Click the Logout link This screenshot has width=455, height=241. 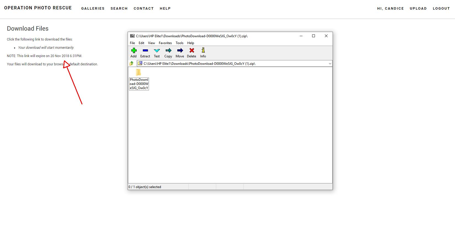click(441, 9)
